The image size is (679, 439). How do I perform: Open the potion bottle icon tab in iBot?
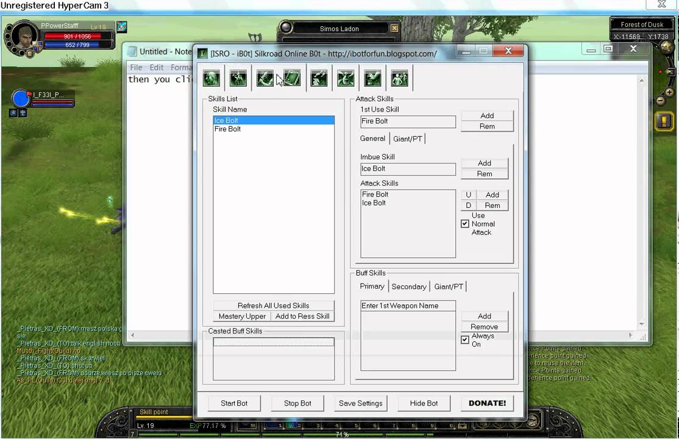coord(319,79)
